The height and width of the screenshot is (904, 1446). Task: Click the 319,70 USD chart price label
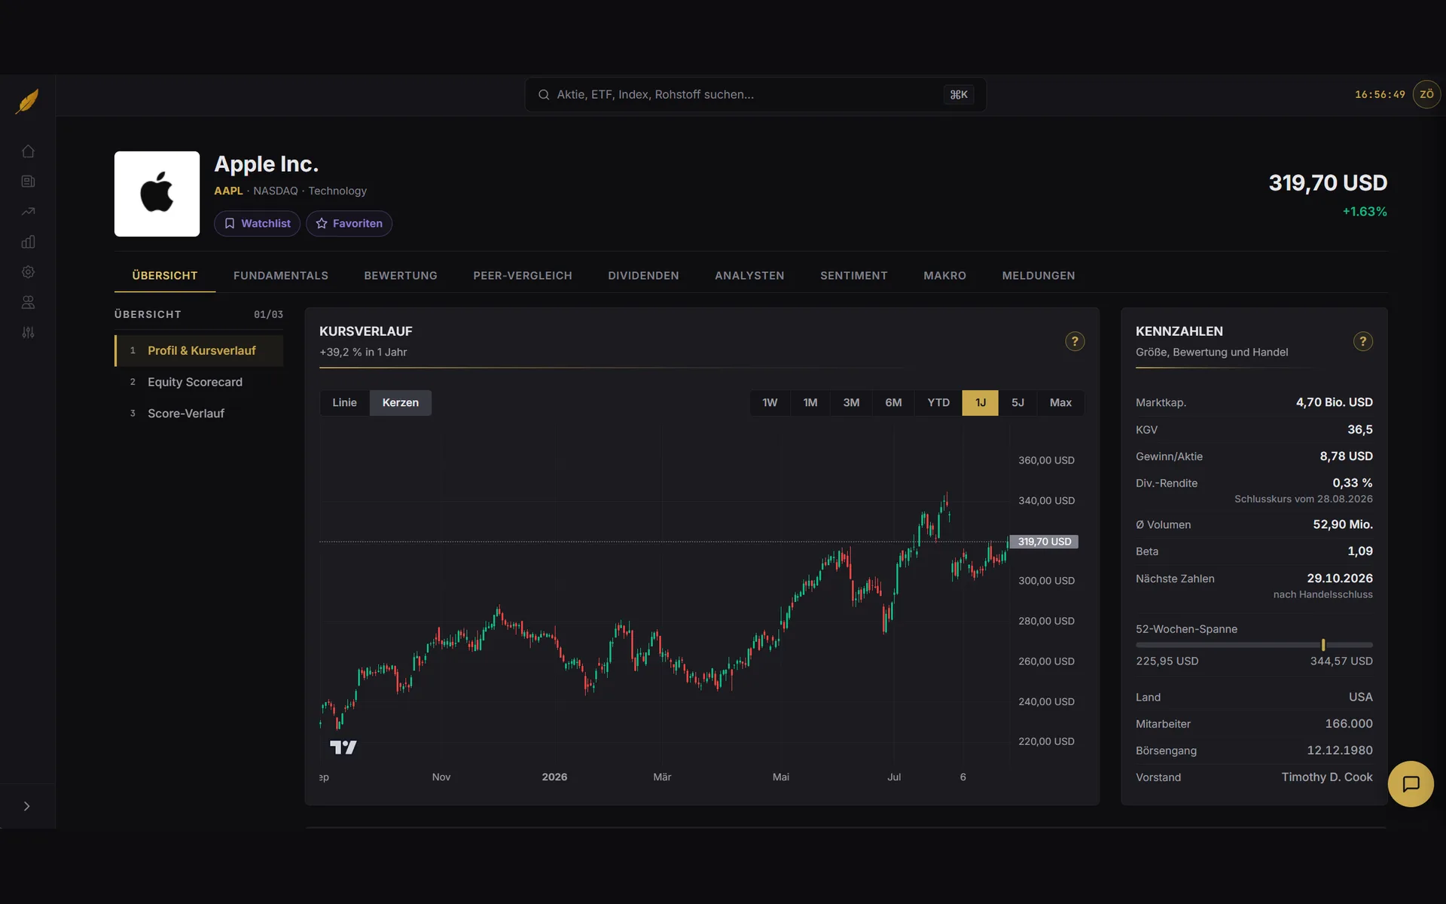pyautogui.click(x=1044, y=542)
